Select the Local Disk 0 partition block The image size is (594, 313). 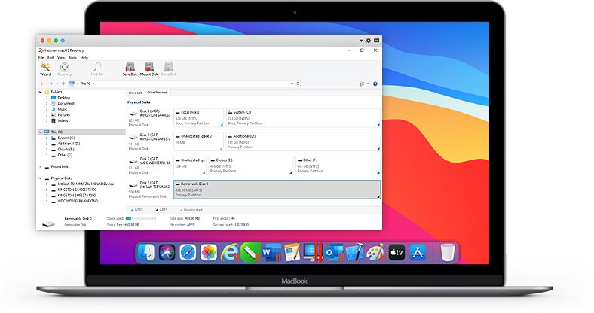click(x=198, y=117)
